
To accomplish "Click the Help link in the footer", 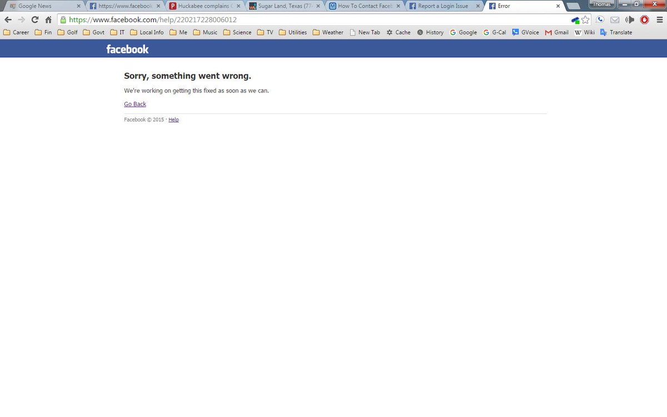I will click(173, 120).
